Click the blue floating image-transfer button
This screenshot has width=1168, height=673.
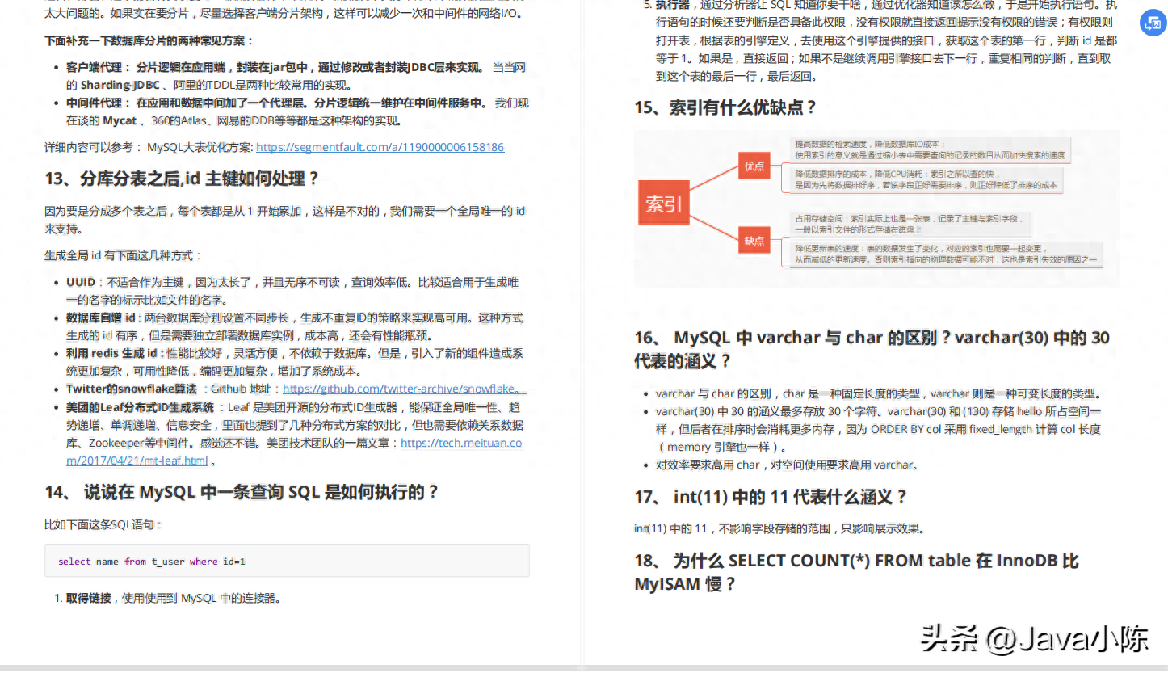point(1151,23)
